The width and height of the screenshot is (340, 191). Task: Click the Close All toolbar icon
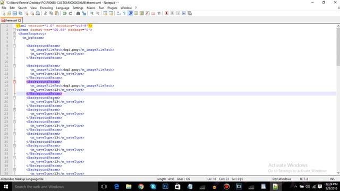click(32, 13)
